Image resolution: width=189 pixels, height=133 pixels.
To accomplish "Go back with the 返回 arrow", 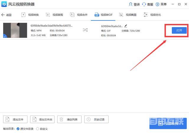I will pyautogui.click(x=3, y=15).
